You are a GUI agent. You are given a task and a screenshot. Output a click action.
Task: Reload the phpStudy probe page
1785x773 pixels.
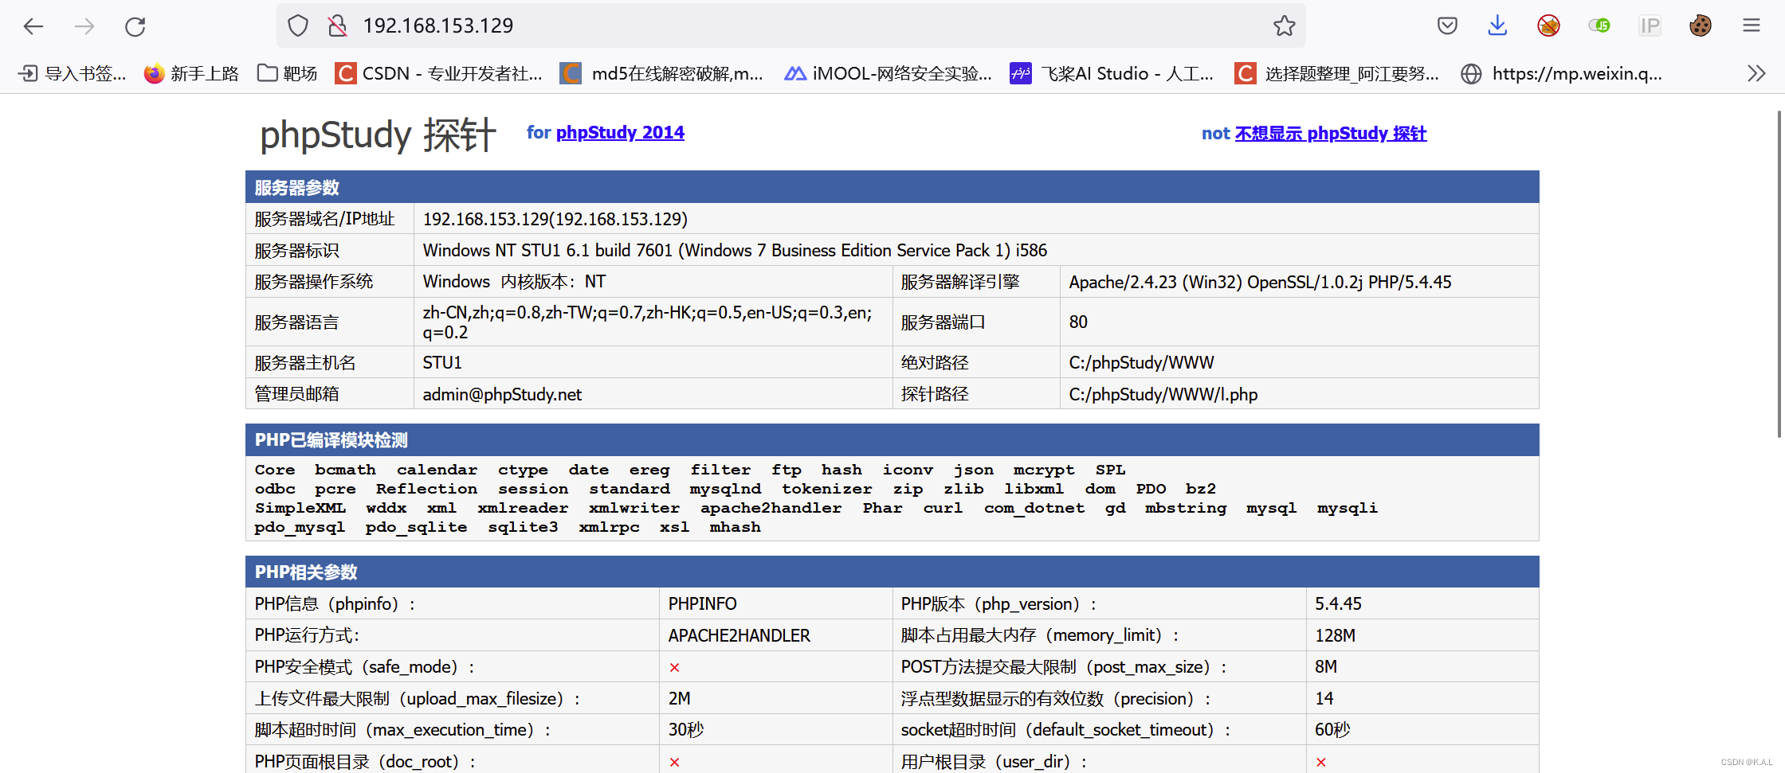point(134,25)
